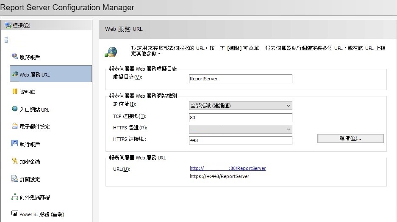Open the 訂閱設定 icon
This screenshot has height=222, width=397.
click(15, 179)
